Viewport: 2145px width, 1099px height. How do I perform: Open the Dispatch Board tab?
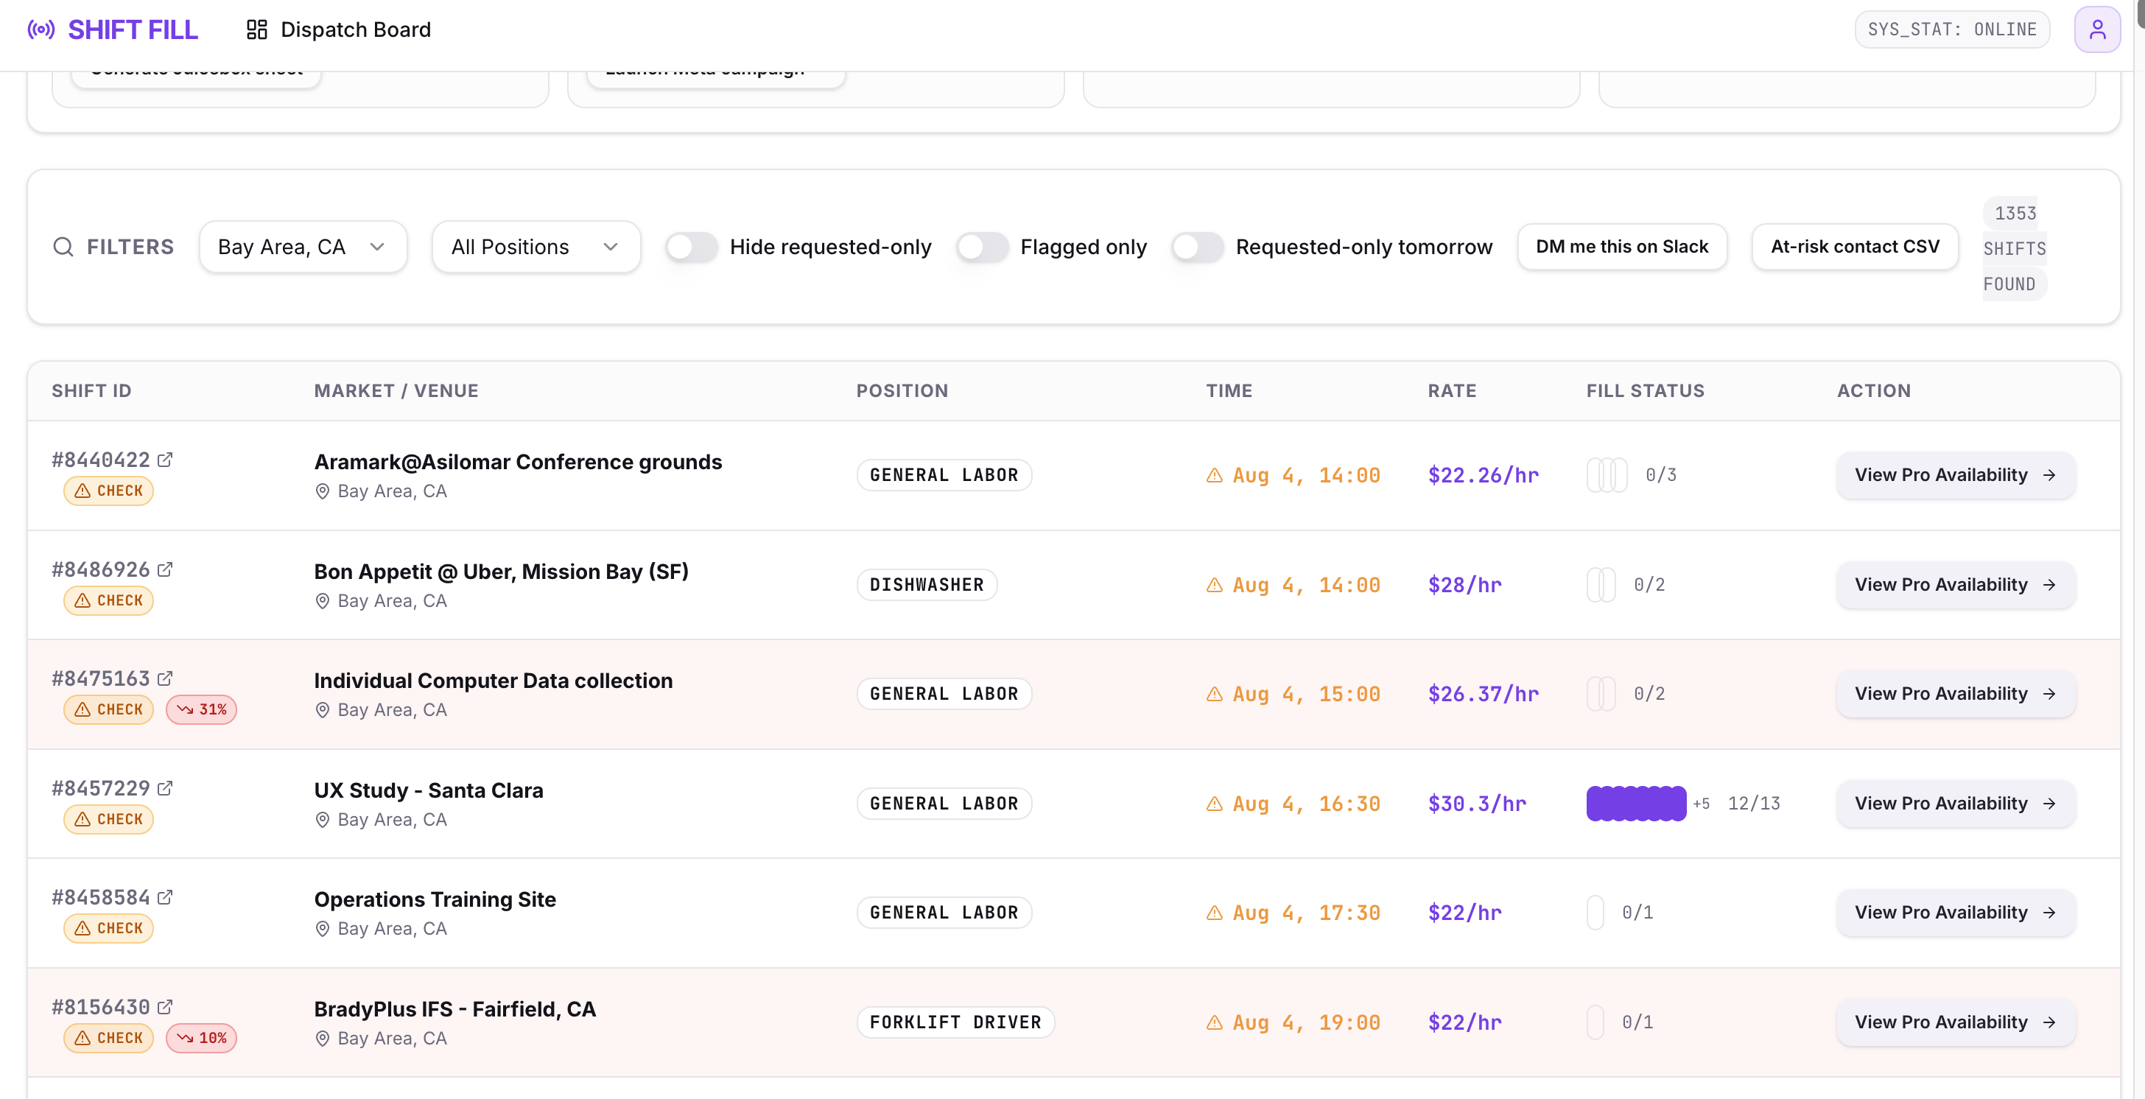coord(338,30)
